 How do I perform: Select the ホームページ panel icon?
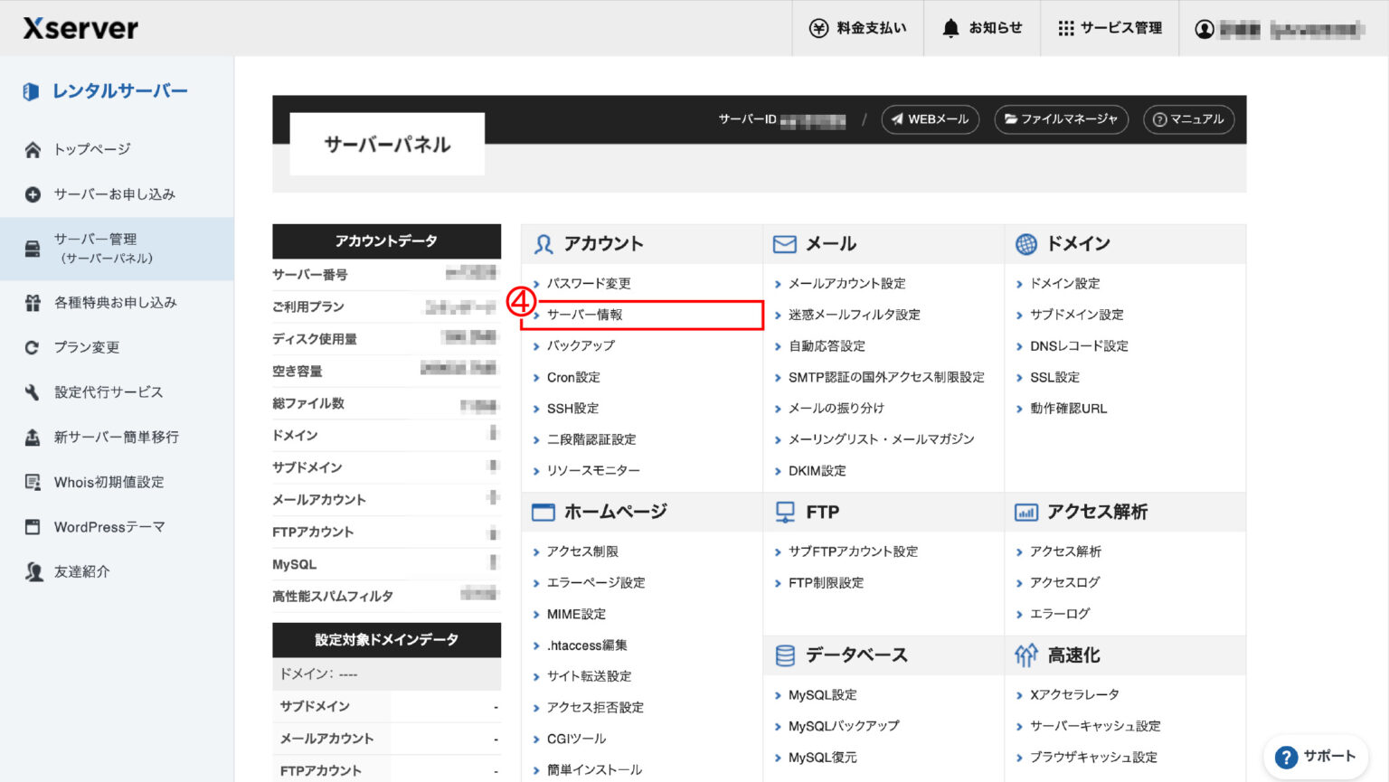pyautogui.click(x=543, y=511)
